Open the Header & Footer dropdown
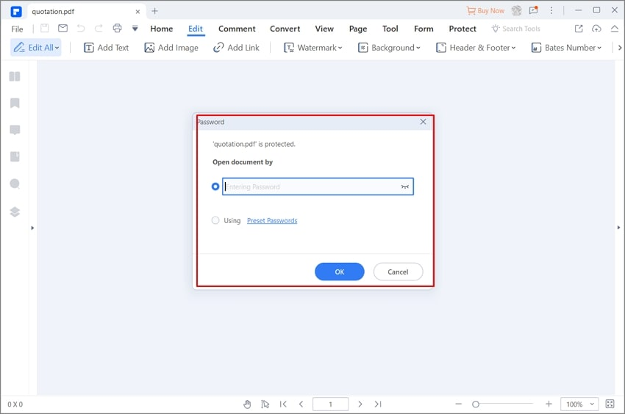625x414 pixels. (476, 48)
